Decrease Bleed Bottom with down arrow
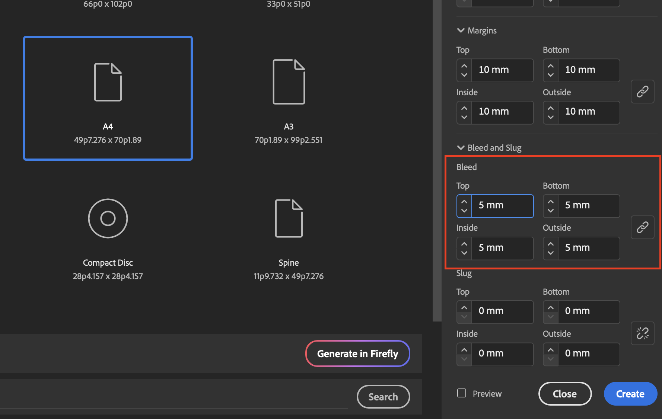The height and width of the screenshot is (419, 662). 551,211
